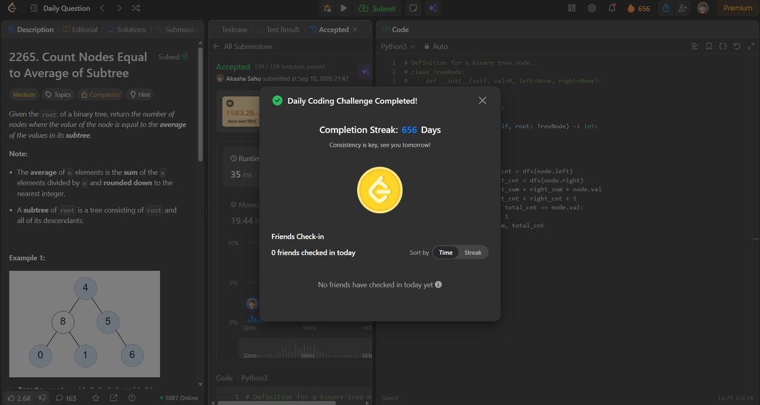The image size is (760, 405).
Task: Run code with the play button
Action: click(343, 8)
